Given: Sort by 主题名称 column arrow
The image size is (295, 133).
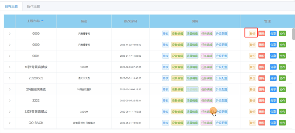Looking at the screenshot, I should tap(42, 21).
